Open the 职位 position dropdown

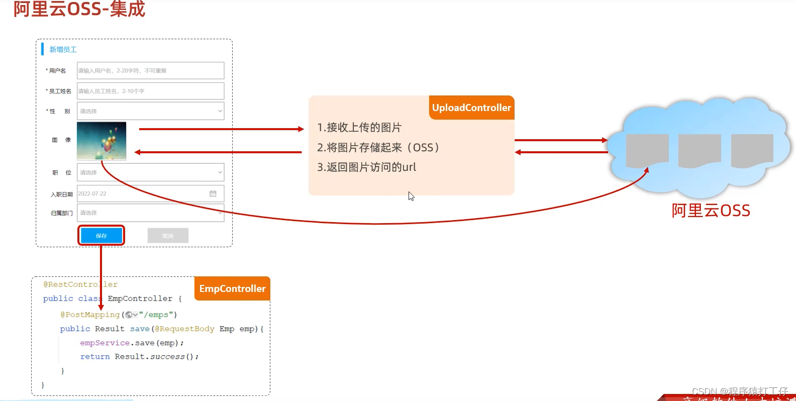[x=150, y=172]
